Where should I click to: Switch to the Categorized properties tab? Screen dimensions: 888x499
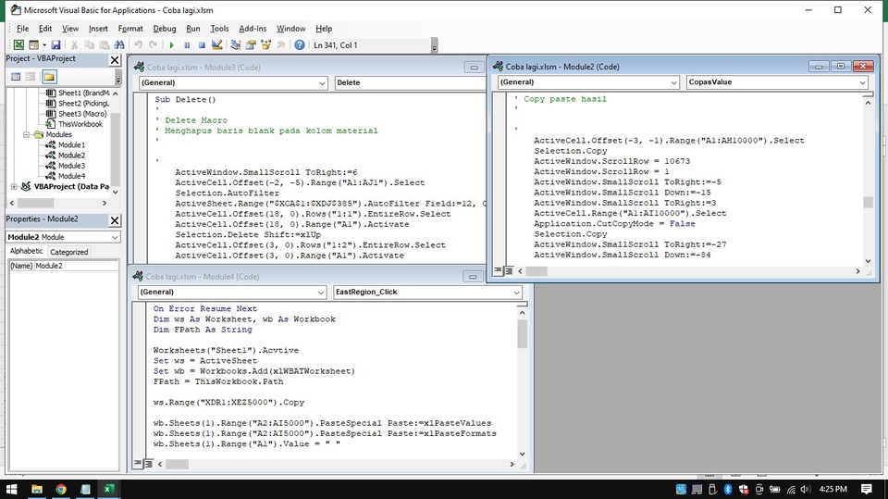[x=68, y=252]
